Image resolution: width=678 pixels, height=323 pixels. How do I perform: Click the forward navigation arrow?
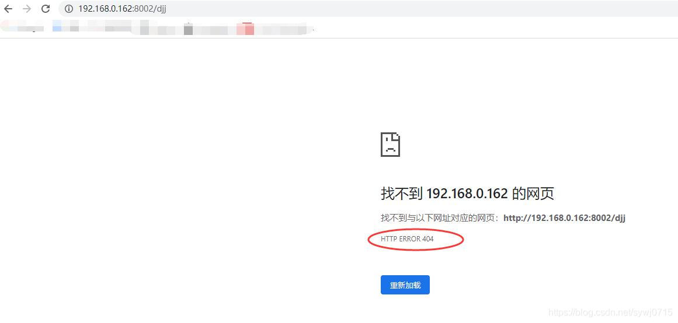tap(27, 9)
